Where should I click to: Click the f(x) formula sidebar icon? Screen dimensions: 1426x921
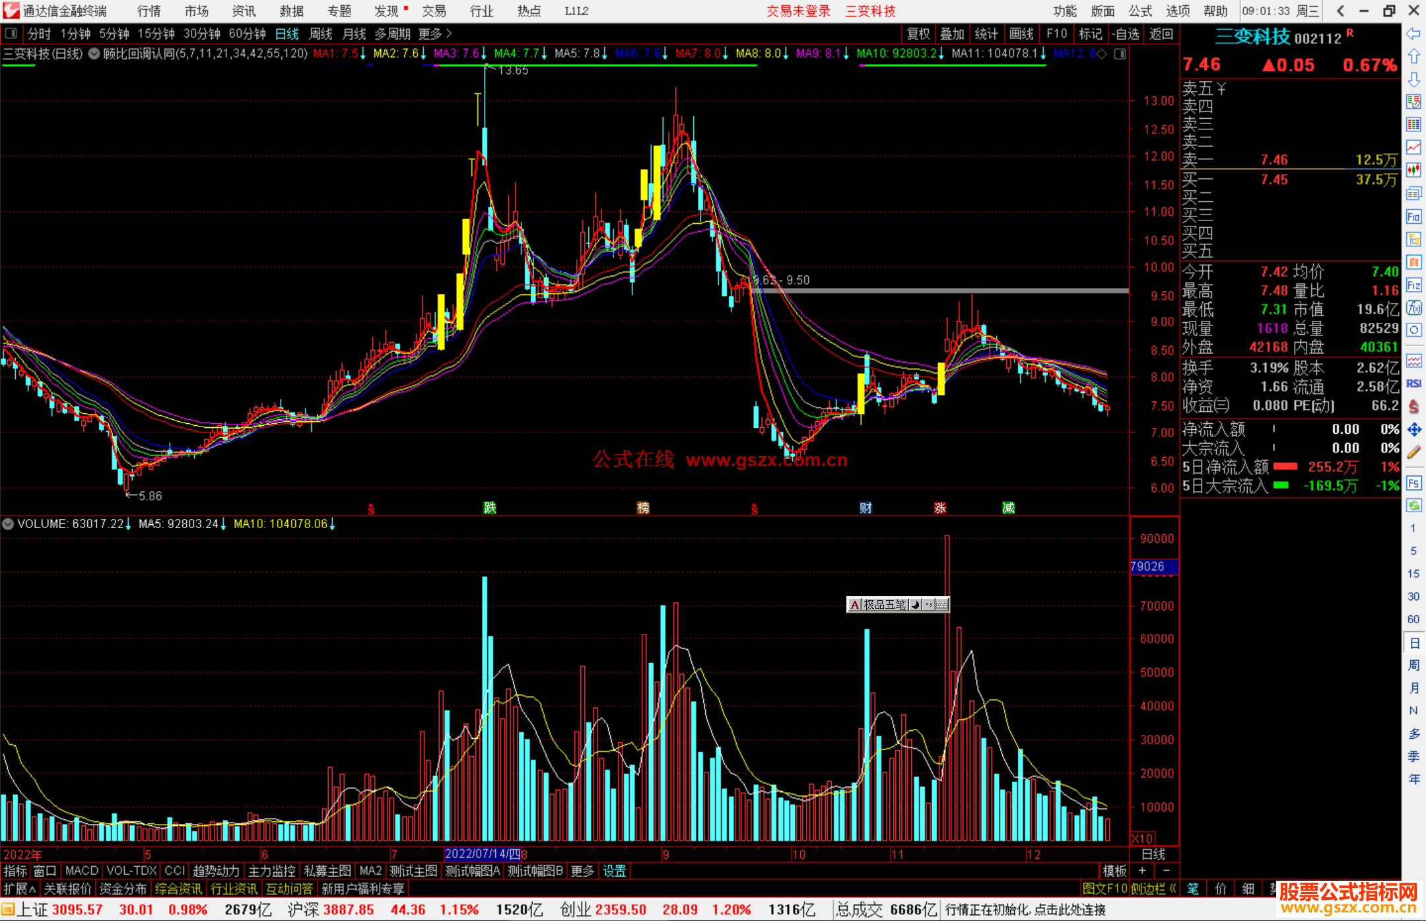pyautogui.click(x=1413, y=308)
